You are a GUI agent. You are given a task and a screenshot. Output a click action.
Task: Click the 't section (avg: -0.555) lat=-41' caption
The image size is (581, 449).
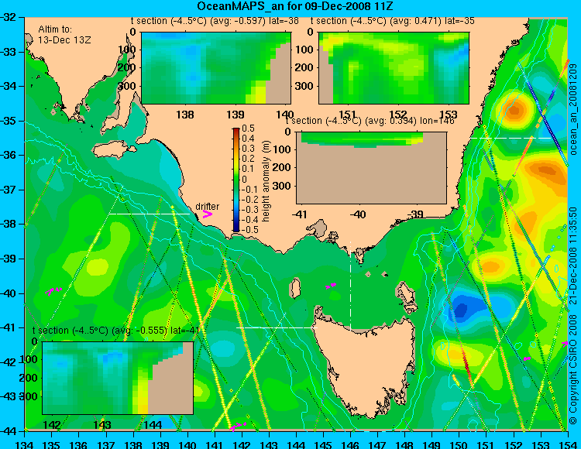(116, 331)
